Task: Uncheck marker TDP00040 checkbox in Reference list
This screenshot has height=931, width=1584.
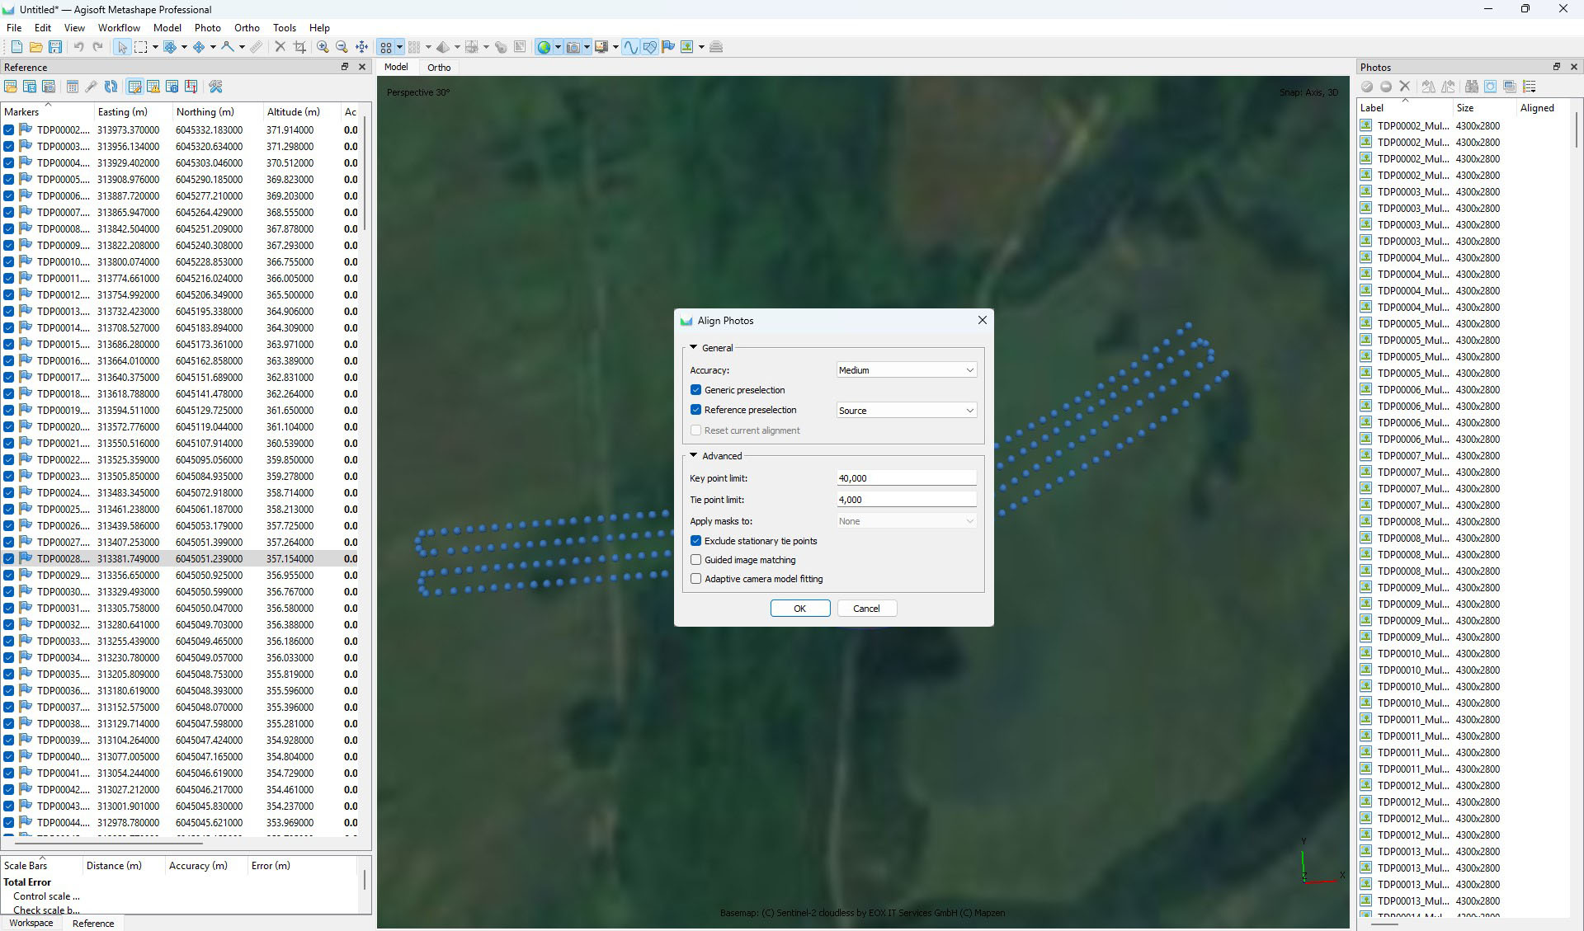Action: [8, 756]
